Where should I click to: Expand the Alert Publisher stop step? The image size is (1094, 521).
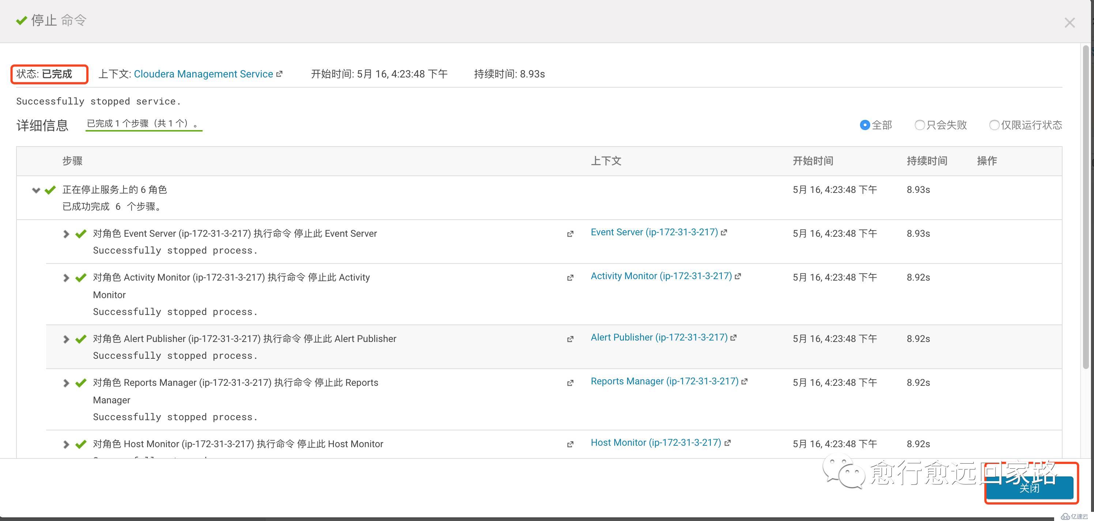point(66,339)
